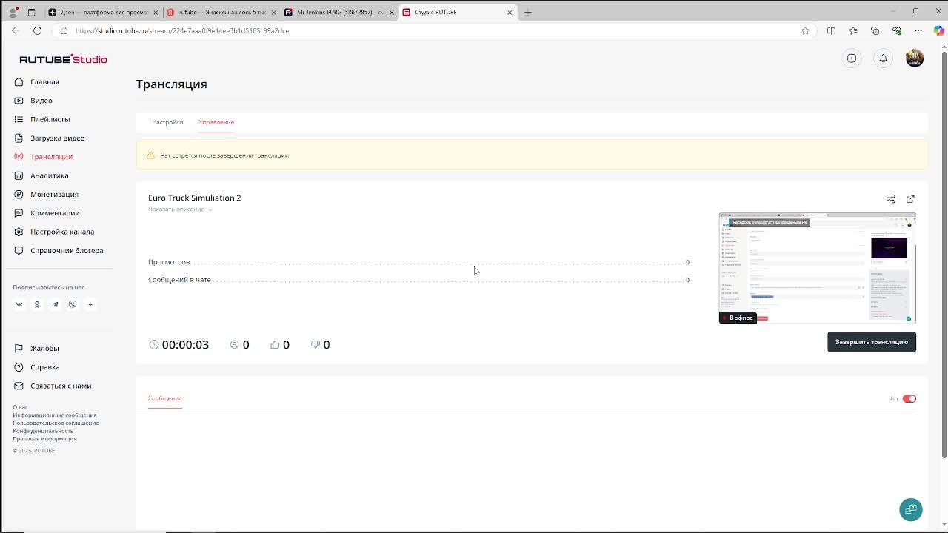Click the browser address bar URL
This screenshot has width=948, height=533.
point(182,30)
